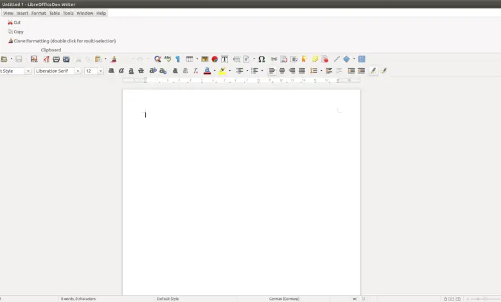Click the Increase Indent icon
The image size is (501, 302).
click(351, 71)
